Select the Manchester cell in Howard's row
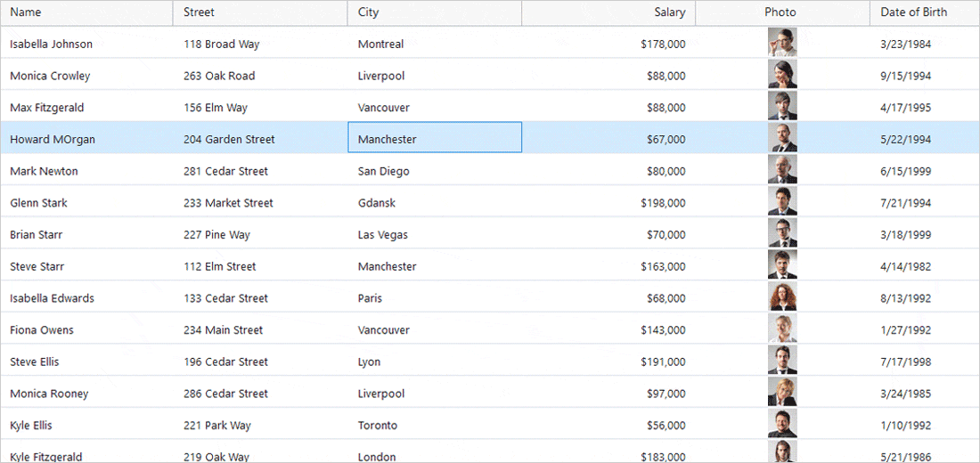 pyautogui.click(x=434, y=139)
